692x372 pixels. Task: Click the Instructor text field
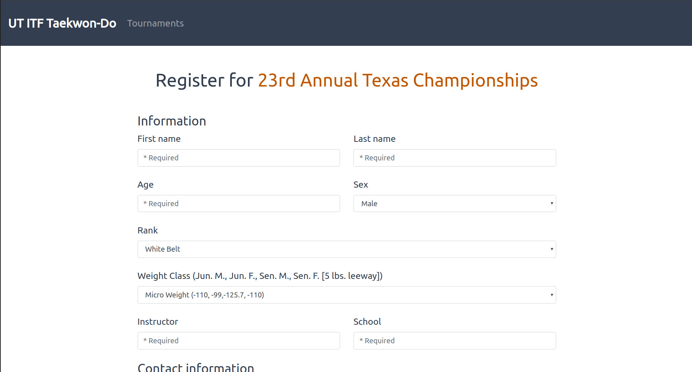pyautogui.click(x=239, y=341)
